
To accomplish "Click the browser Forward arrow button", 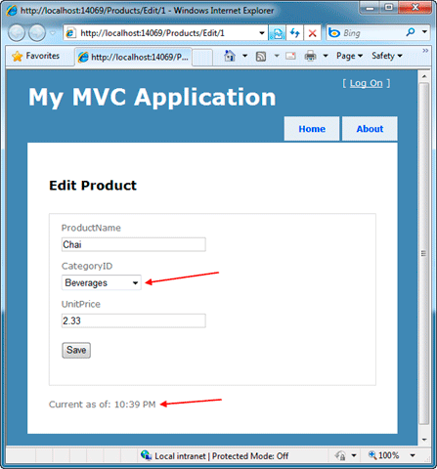I will [x=37, y=33].
